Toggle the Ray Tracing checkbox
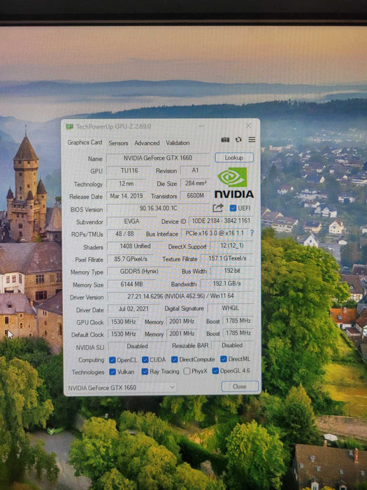This screenshot has width=367, height=490. [x=145, y=372]
